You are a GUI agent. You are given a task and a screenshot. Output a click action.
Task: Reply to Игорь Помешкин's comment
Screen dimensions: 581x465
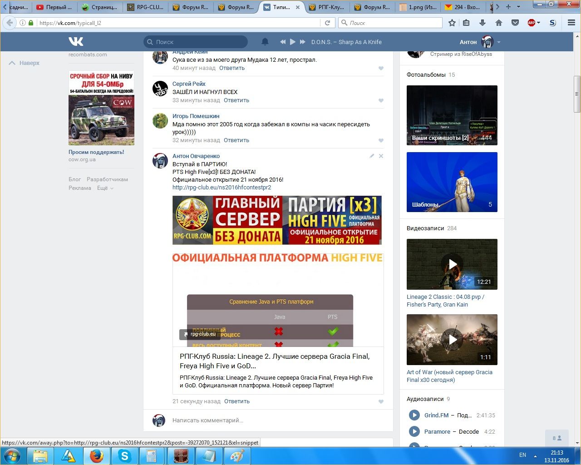coord(236,140)
